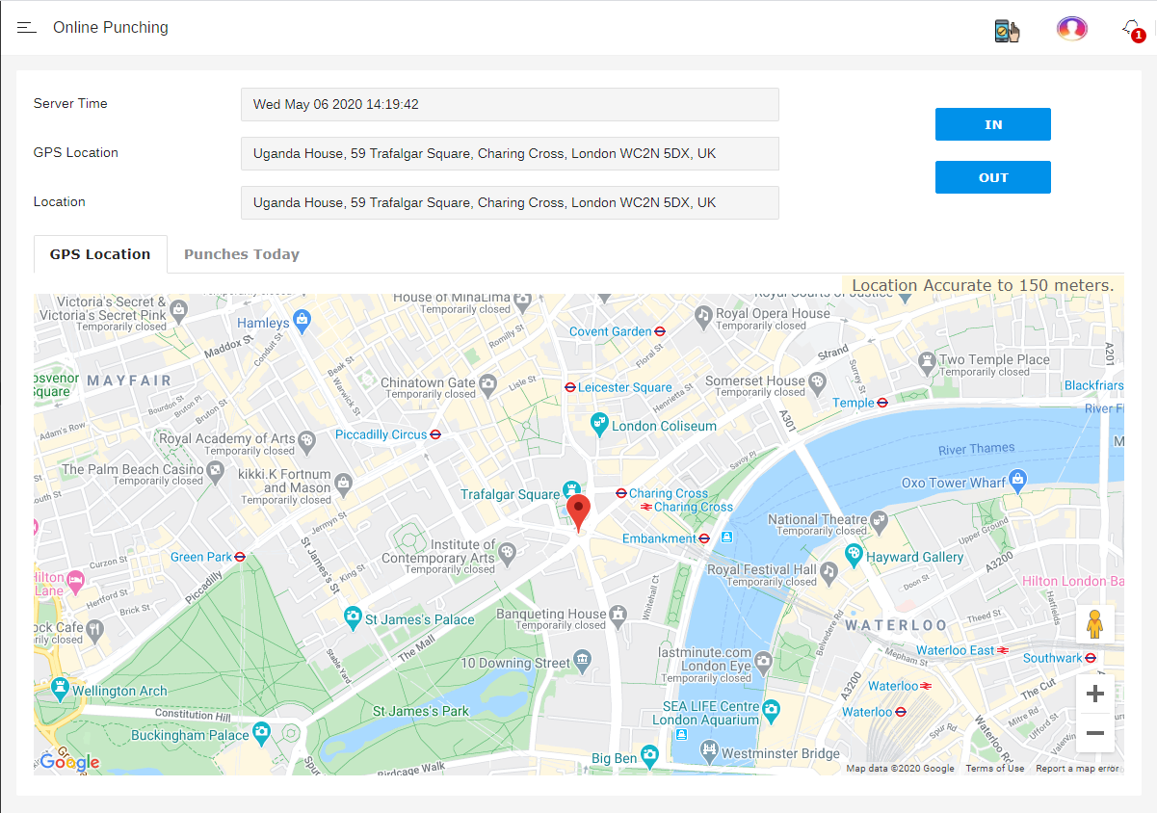Image resolution: width=1157 pixels, height=813 pixels.
Task: Select the Piccadilly Circus tube station icon
Action: click(435, 434)
